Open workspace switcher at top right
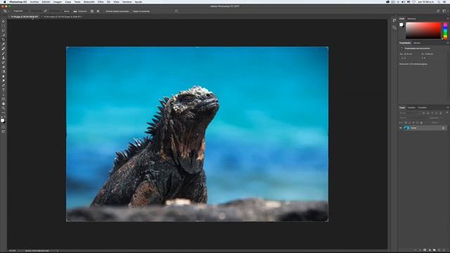 click(x=444, y=11)
